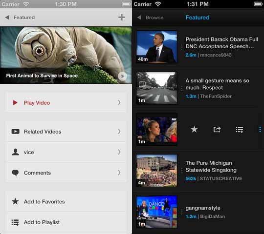The image size is (264, 234).
Task: Open the BigiDaMan uploader name
Action: point(213,216)
